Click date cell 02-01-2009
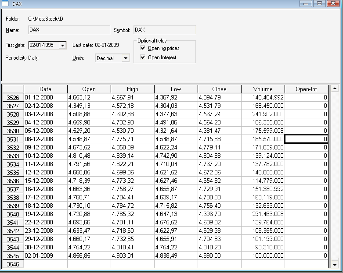 [x=46, y=255]
